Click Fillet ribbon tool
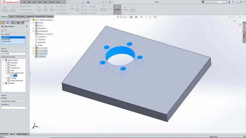Screen dimensions: 246x138 click(72, 8)
